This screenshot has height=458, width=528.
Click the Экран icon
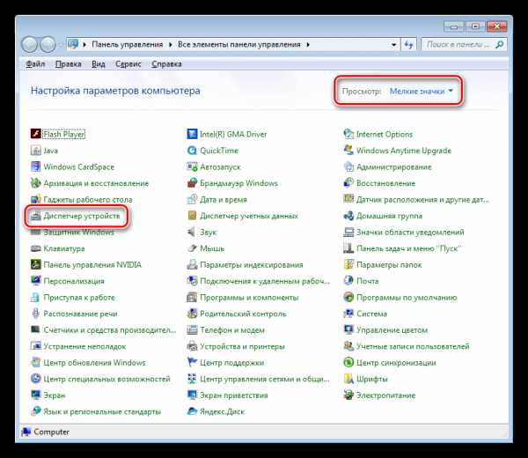(35, 395)
